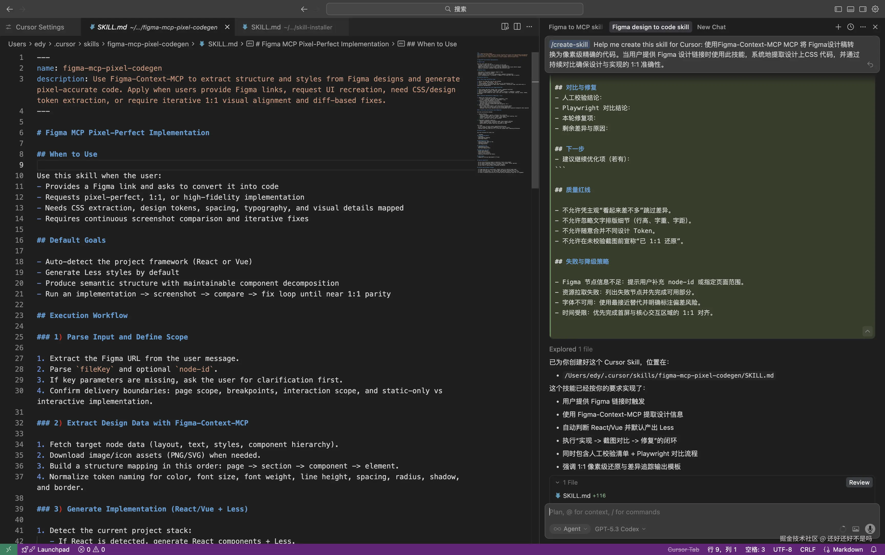885x555 pixels.
Task: Collapse the 1 File changes list
Action: [x=557, y=482]
